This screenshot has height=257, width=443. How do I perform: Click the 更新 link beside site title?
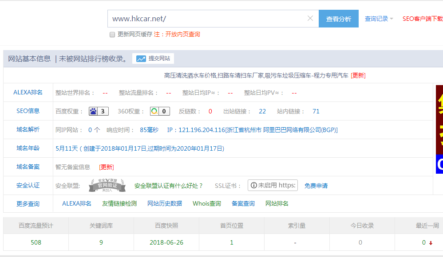coord(358,75)
